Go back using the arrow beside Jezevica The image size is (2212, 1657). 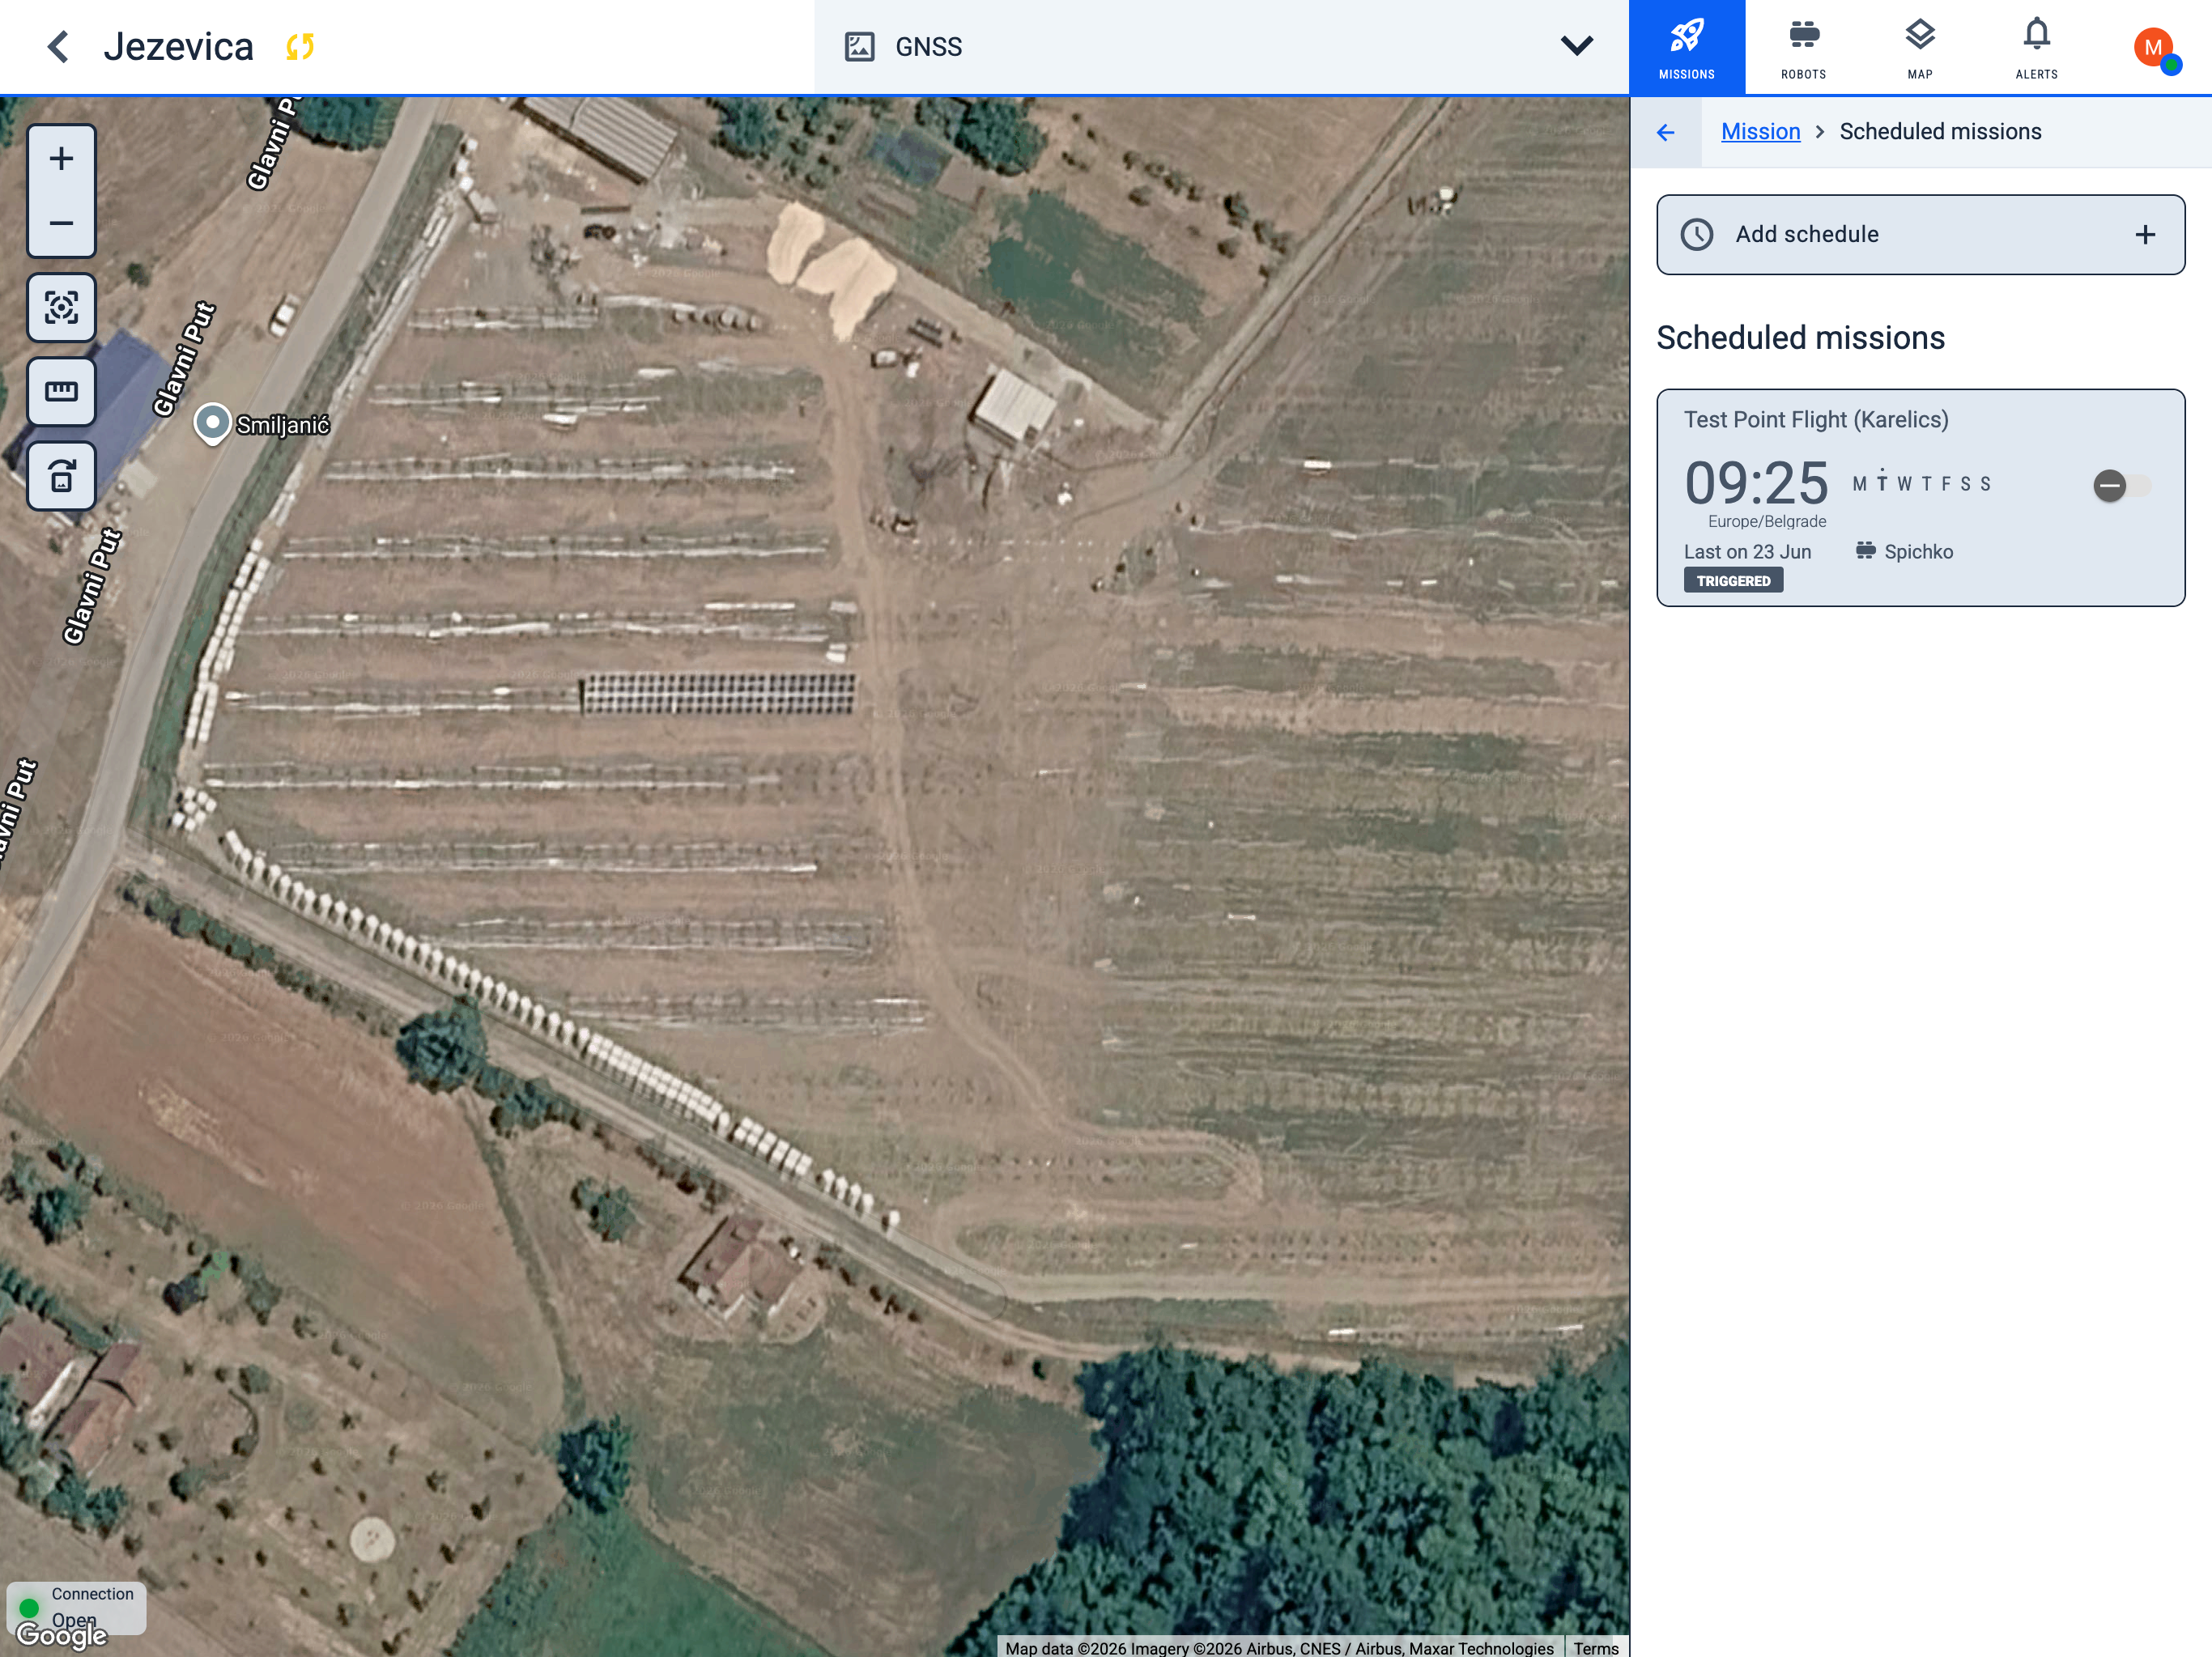58,46
